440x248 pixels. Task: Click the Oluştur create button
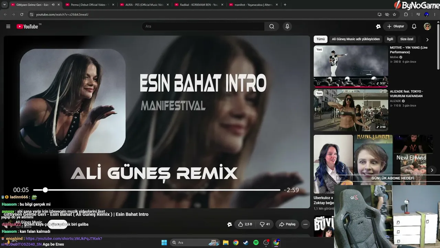395,27
